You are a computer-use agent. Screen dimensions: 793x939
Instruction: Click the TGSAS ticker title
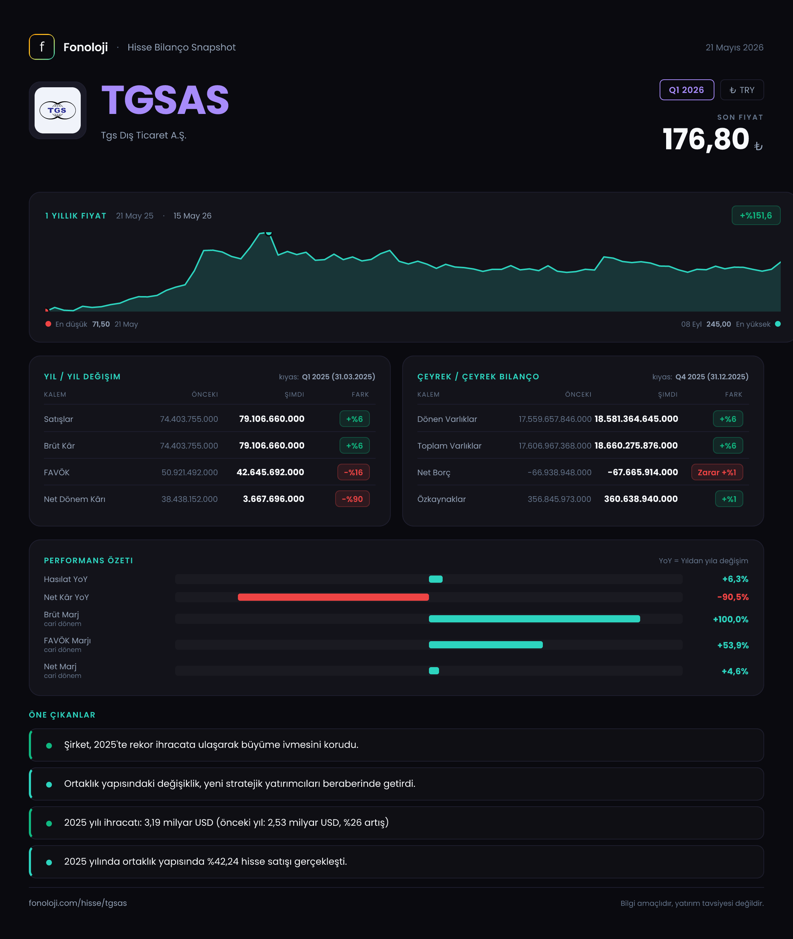(165, 100)
